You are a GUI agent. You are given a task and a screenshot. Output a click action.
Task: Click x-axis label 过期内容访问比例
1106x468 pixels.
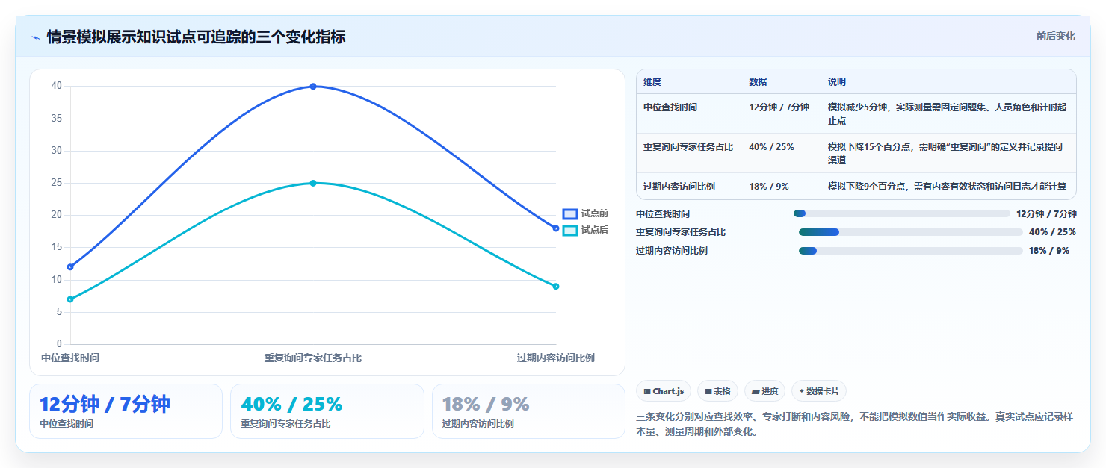point(556,358)
